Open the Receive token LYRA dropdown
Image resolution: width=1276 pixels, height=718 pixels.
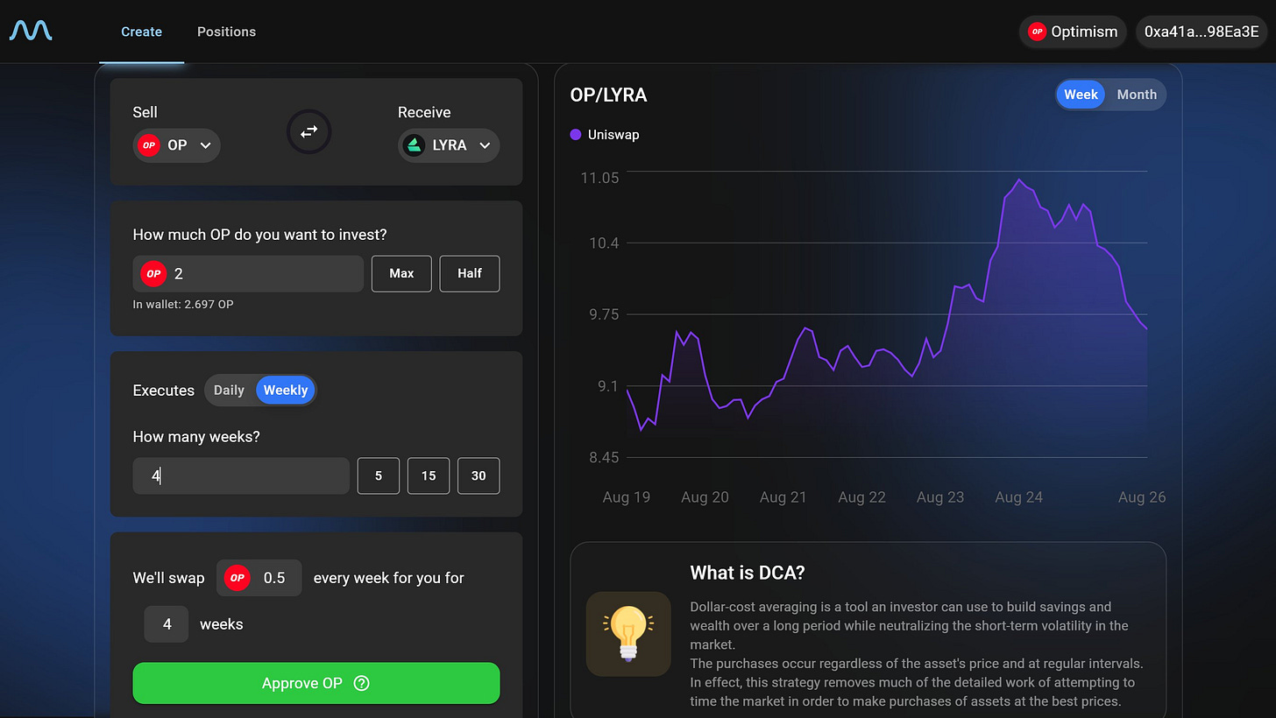(449, 145)
